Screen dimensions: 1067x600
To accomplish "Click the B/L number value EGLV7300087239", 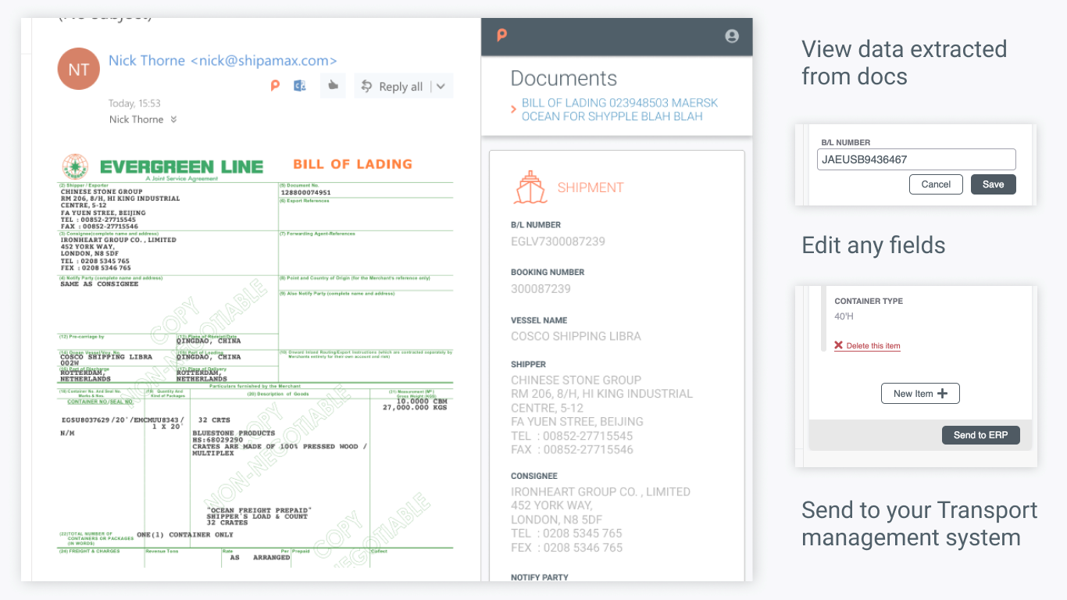I will pyautogui.click(x=558, y=241).
